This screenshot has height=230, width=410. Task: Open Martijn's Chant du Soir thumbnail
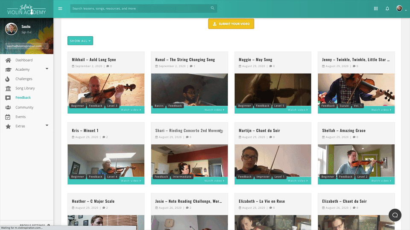[273, 161]
